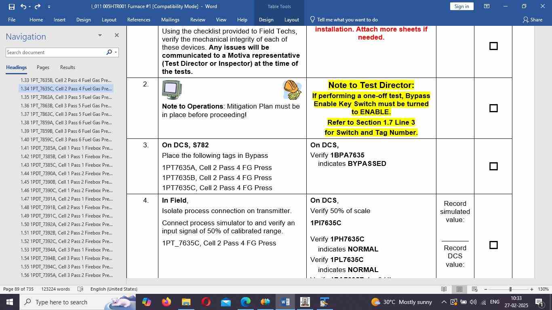Image resolution: width=552 pixels, height=310 pixels.
Task: Click the Tell me lightbulb search box
Action: [x=344, y=19]
